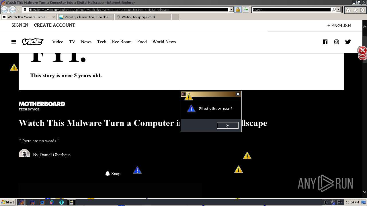Open Favorites star icon
The height and width of the screenshot is (206, 367).
(355, 10)
